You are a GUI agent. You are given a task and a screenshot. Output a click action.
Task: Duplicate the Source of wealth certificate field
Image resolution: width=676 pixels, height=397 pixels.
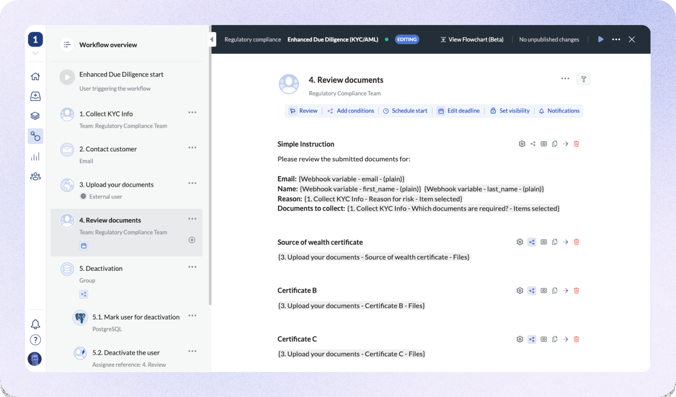[555, 242]
